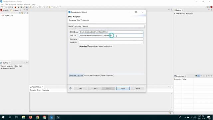213x120 pixels.
Task: Maximize the Data Adapter Wizard dialog
Action: pos(136,12)
